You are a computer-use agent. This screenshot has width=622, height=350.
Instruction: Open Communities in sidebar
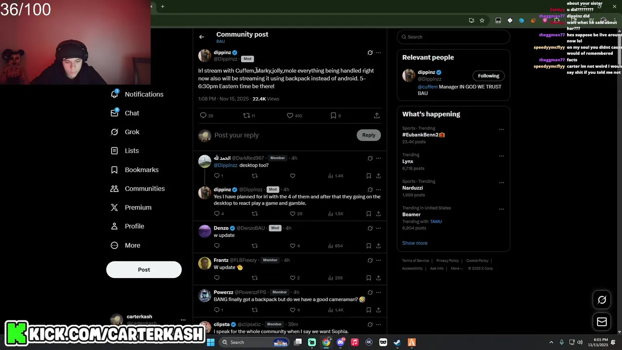tap(138, 189)
